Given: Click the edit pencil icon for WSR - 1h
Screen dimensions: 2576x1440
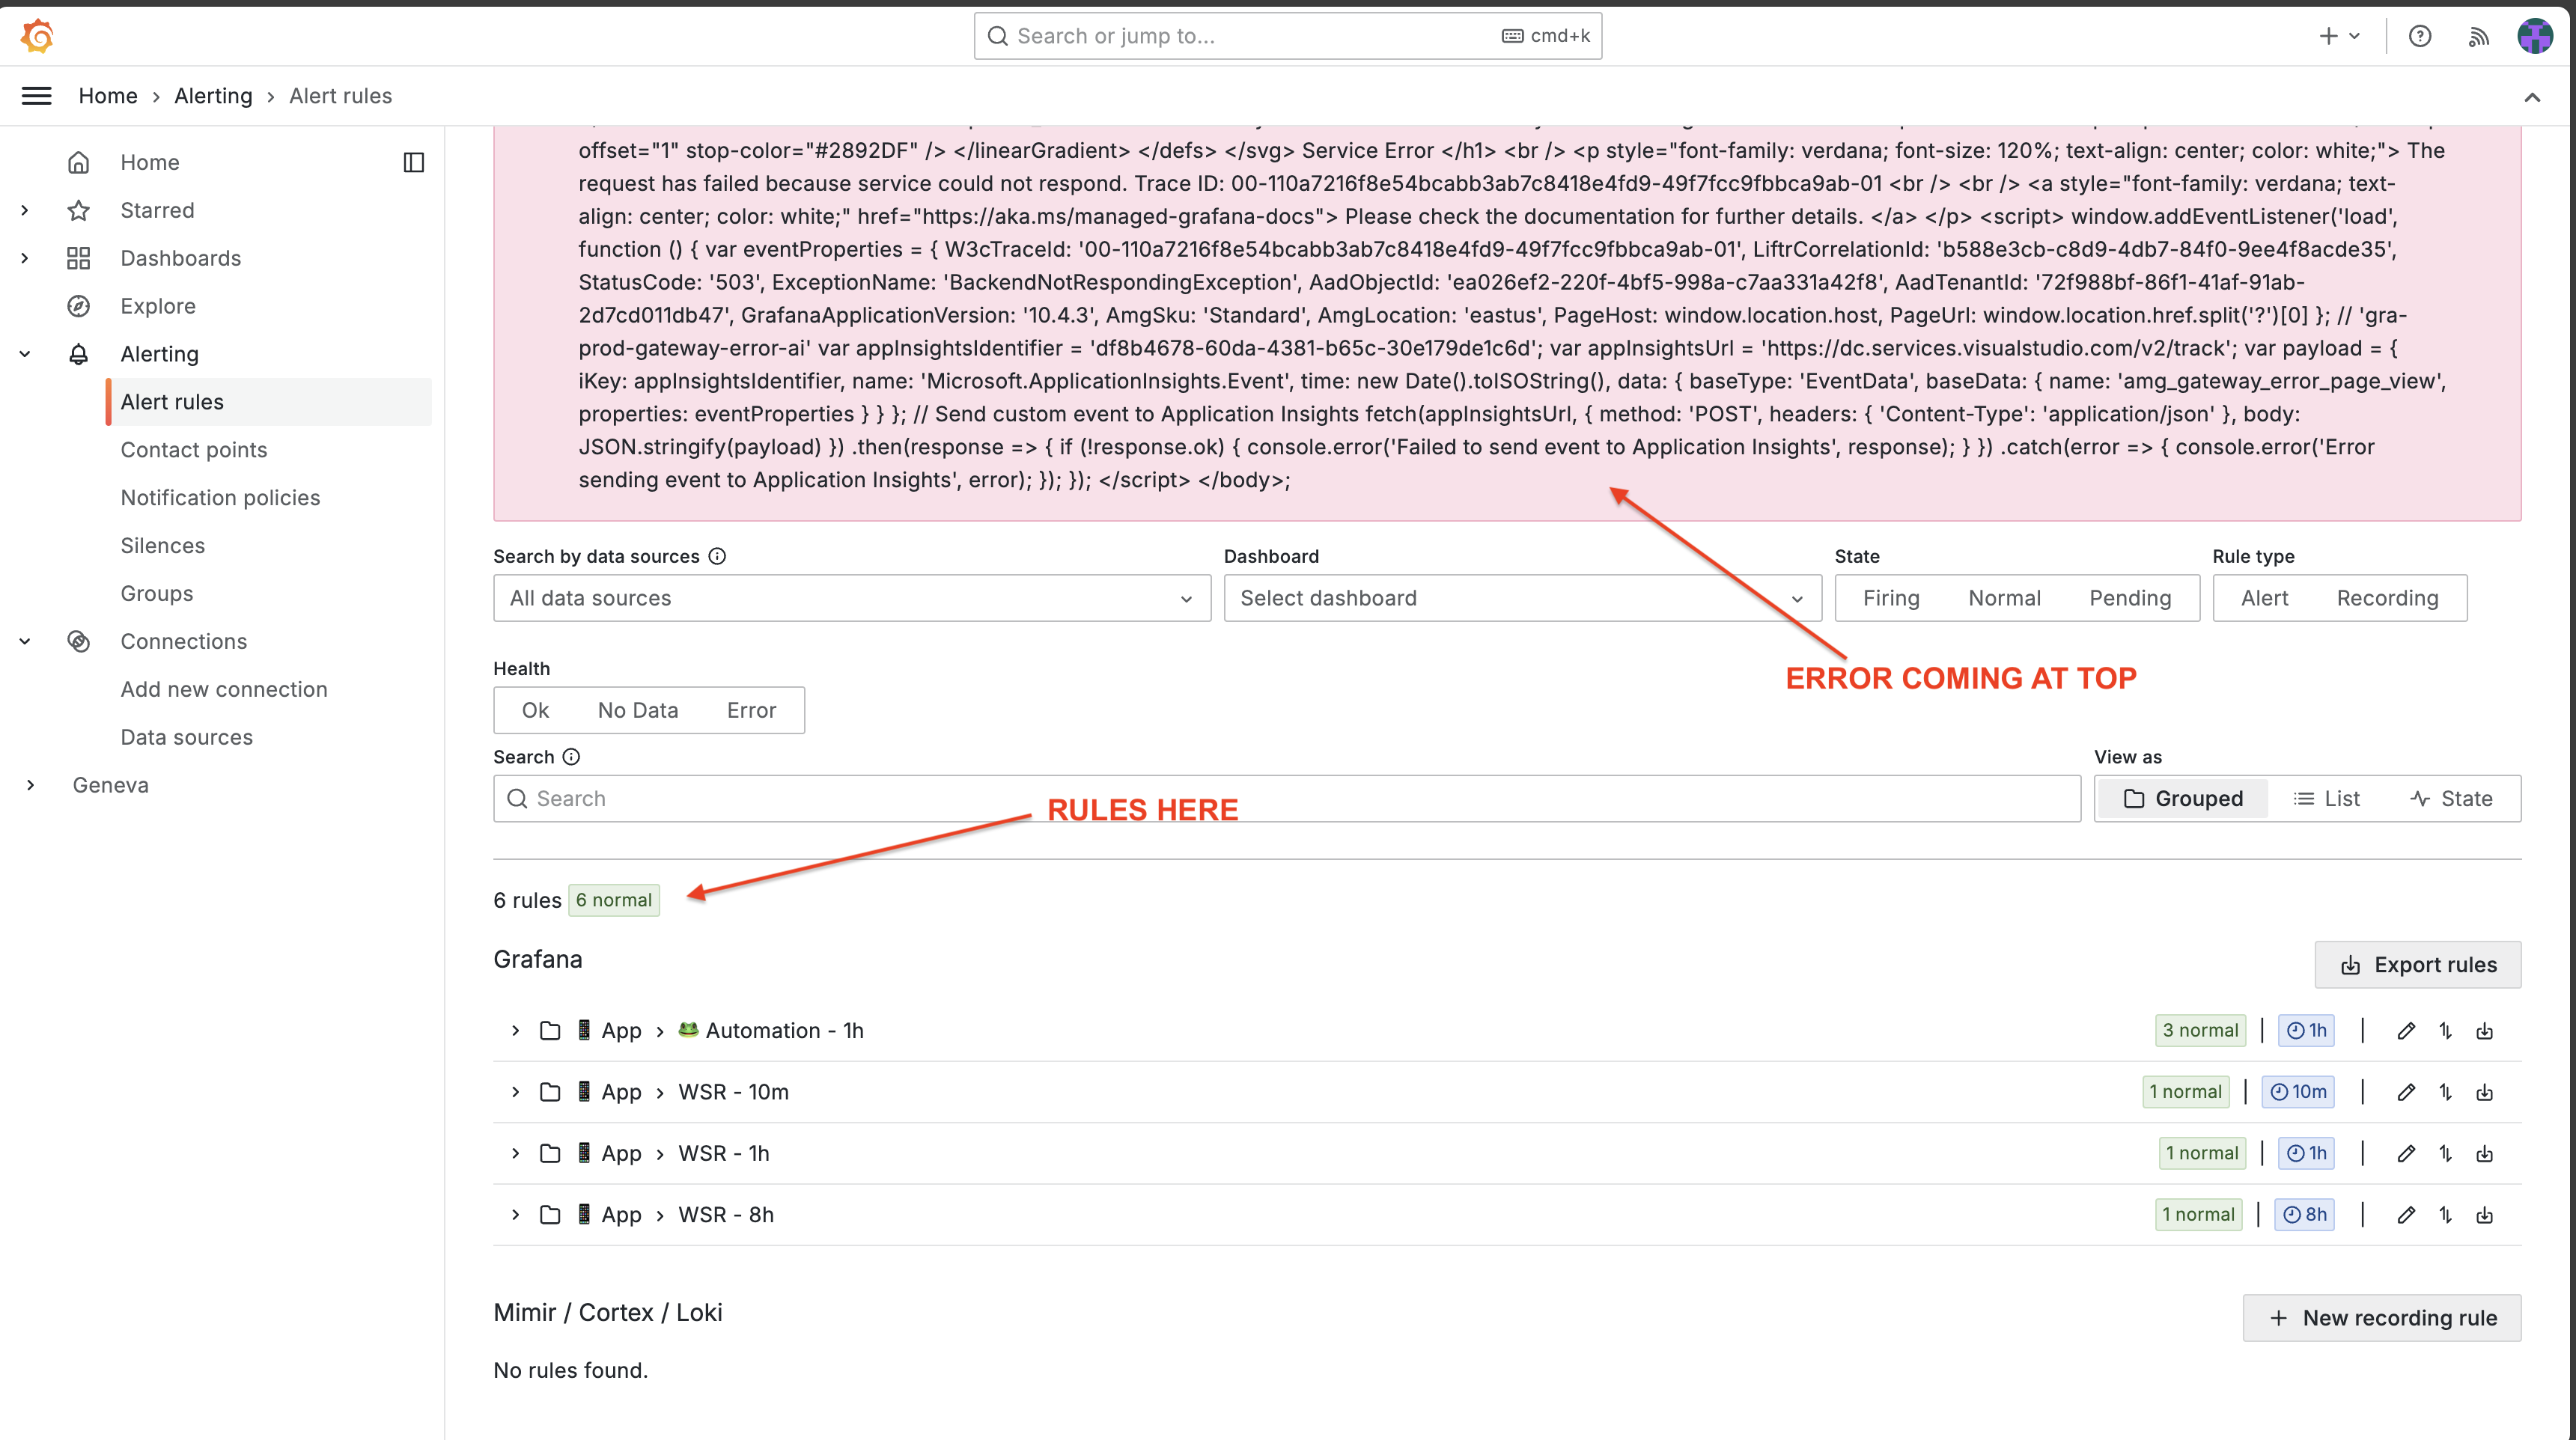Looking at the screenshot, I should 2406,1152.
